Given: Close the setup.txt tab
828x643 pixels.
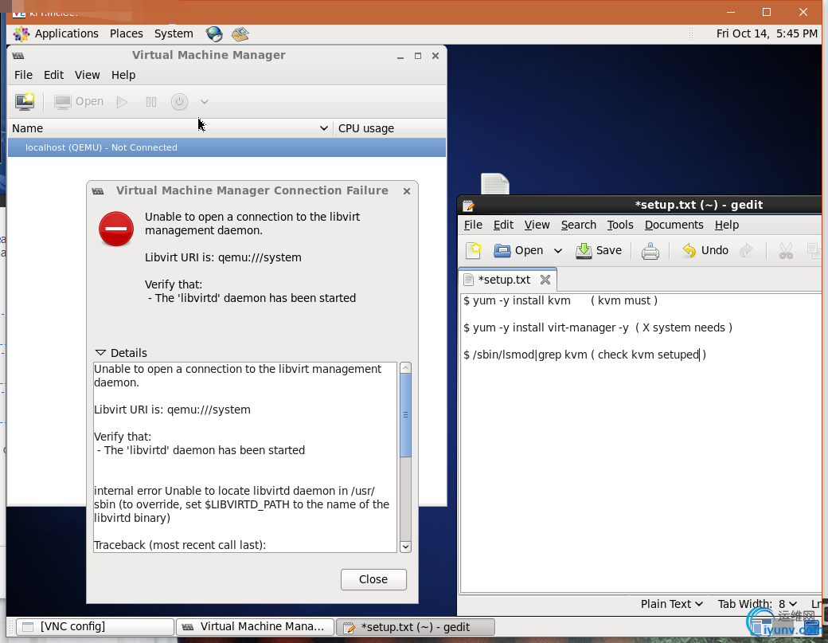Looking at the screenshot, I should click(x=545, y=280).
